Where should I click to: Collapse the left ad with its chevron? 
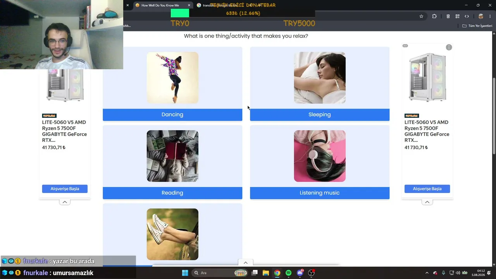click(65, 202)
